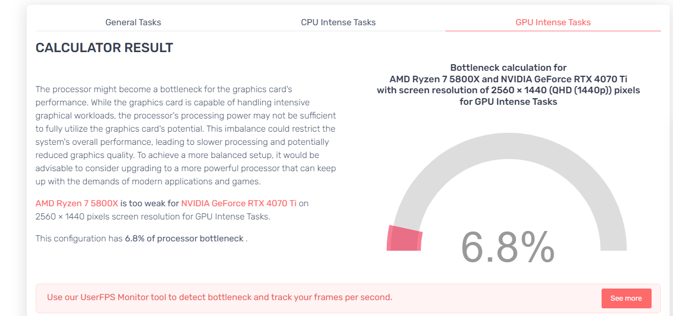Image resolution: width=673 pixels, height=316 pixels.
Task: Click the See more button
Action: 626,298
